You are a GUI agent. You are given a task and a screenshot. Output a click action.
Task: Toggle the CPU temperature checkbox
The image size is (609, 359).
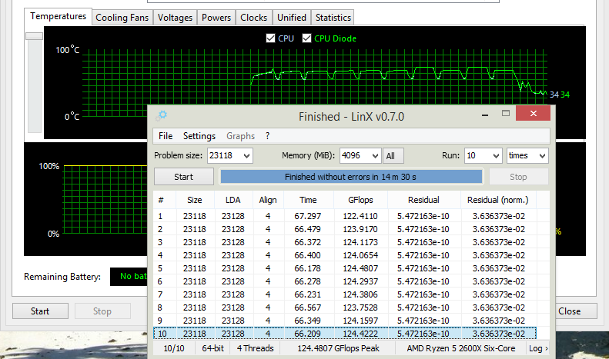[x=270, y=38]
